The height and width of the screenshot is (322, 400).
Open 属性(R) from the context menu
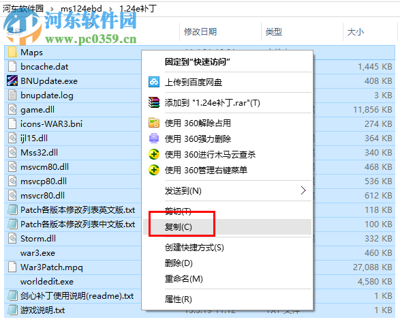[x=178, y=299]
